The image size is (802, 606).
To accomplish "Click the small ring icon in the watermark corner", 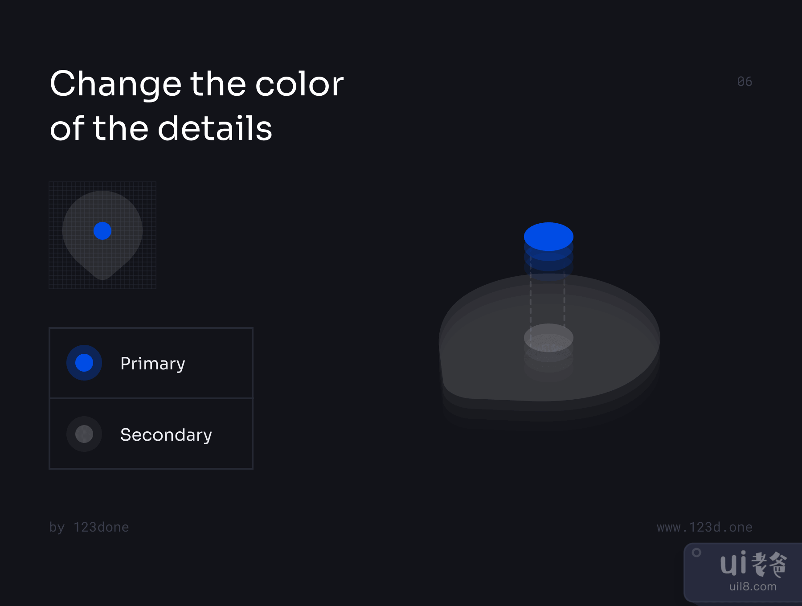I will (696, 553).
